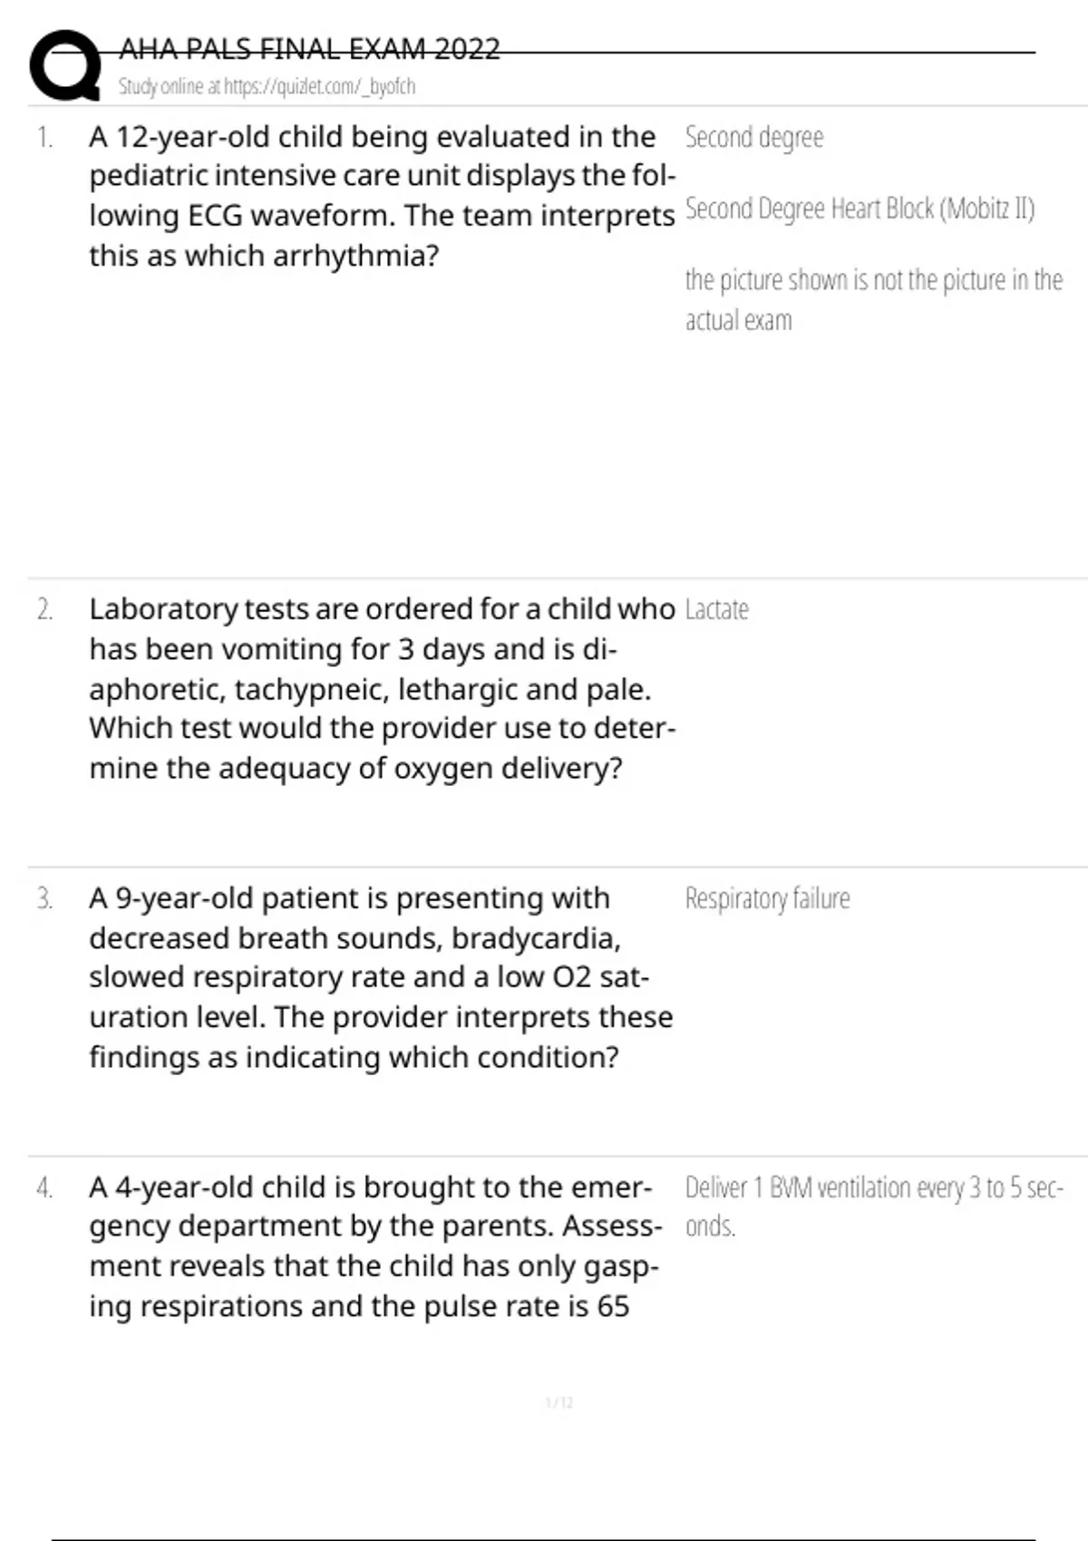Click the blank ECG image area under question 1

pos(363,417)
